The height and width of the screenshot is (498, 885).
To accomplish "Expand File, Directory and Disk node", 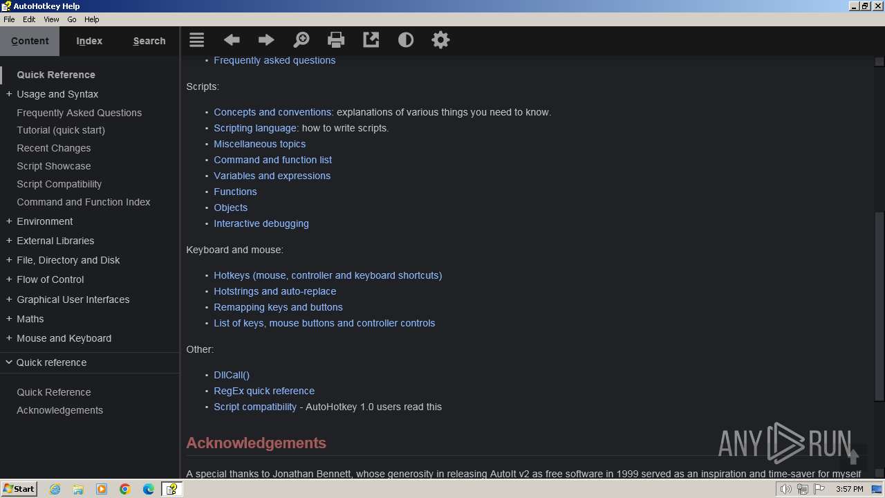I will point(9,260).
